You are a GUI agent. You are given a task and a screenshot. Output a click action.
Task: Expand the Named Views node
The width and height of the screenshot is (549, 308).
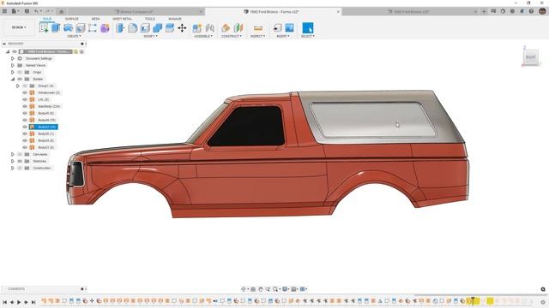pos(13,65)
